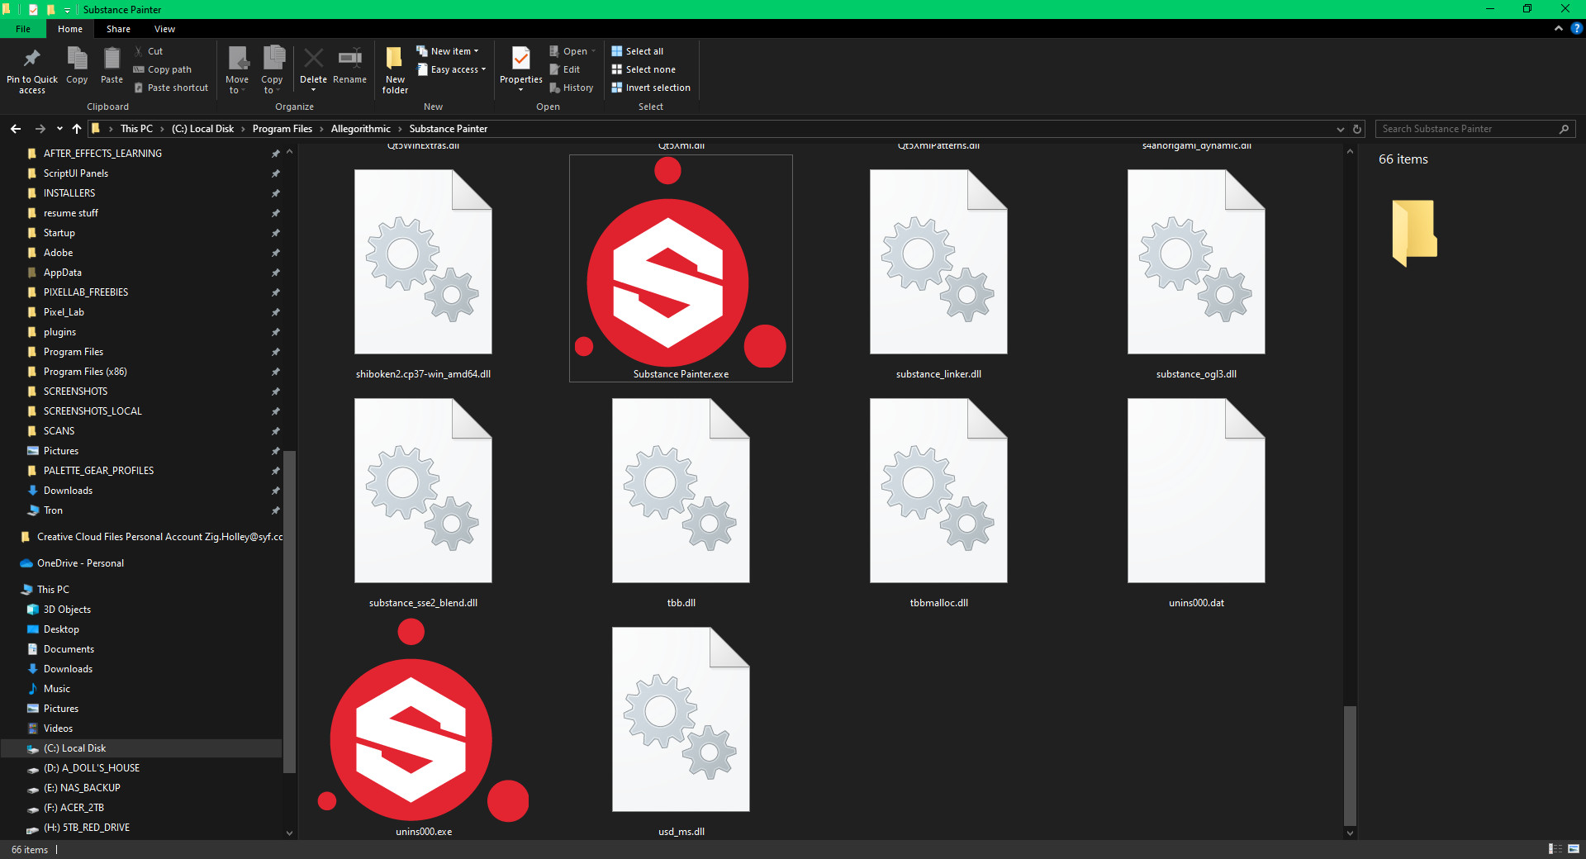Go back with the back arrow
The image size is (1586, 859).
click(x=16, y=129)
